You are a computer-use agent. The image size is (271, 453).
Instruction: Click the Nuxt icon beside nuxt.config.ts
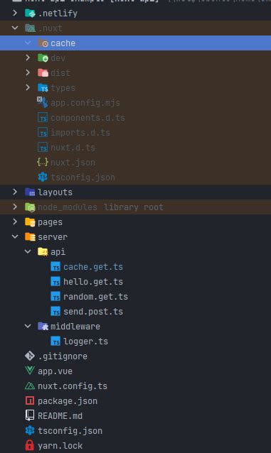tap(30, 386)
